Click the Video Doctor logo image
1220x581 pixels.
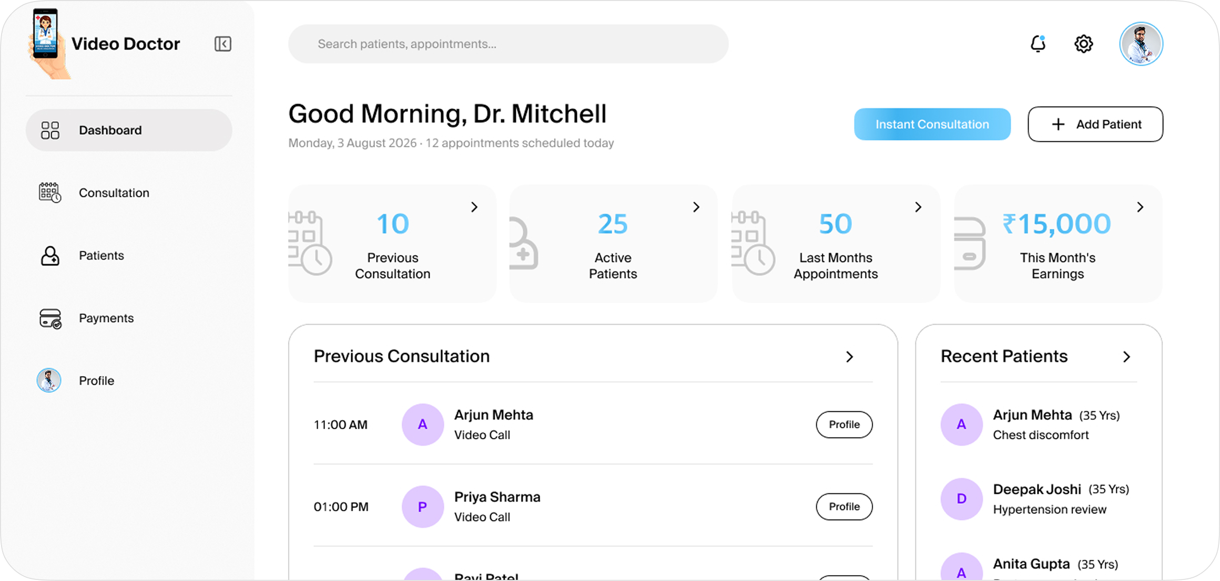48,44
